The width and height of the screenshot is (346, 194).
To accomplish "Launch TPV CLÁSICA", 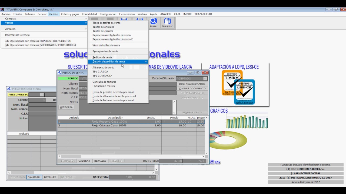I will [118, 72].
